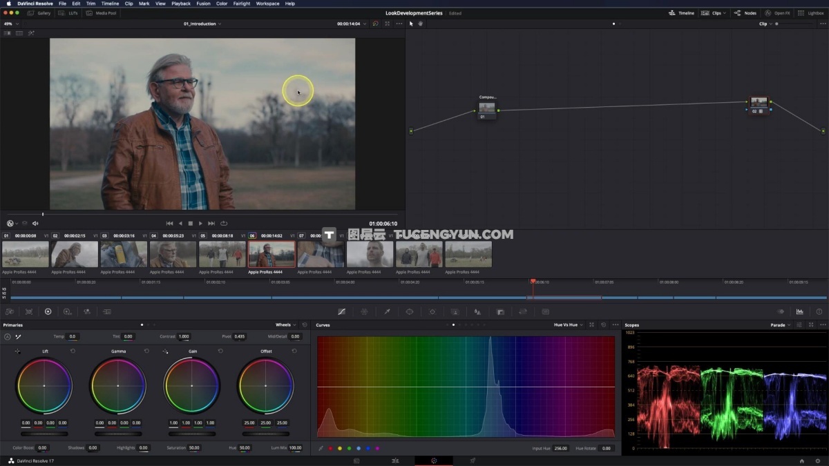Pick white point next to Gain
The width and height of the screenshot is (829, 466).
[165, 351]
